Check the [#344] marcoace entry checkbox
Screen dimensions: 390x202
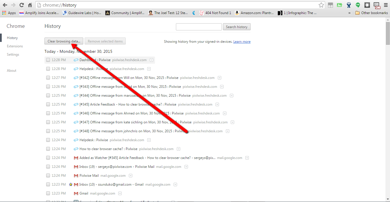coord(48,96)
